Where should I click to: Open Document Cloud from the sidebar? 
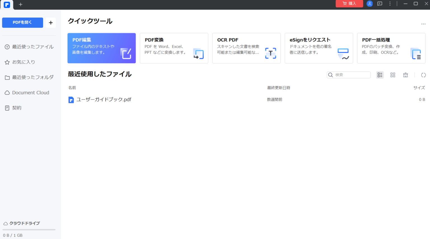pyautogui.click(x=30, y=93)
